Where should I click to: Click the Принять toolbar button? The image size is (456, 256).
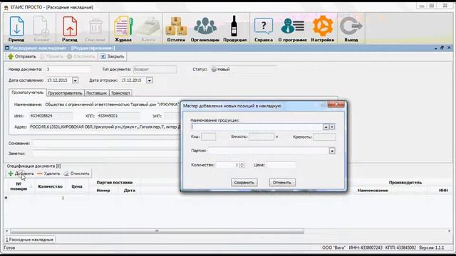[51, 57]
